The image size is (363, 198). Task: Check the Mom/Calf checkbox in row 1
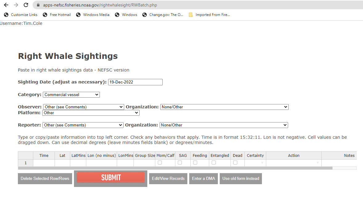(x=160, y=163)
